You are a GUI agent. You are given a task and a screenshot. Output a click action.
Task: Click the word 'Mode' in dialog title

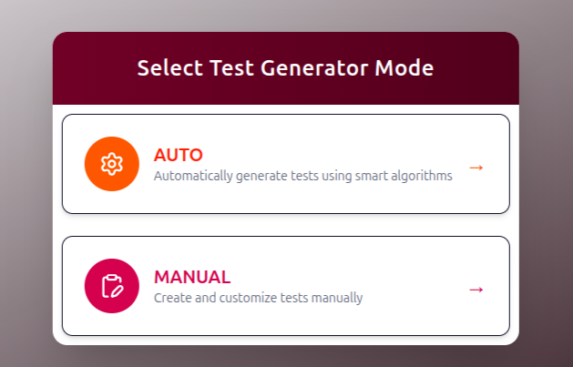coord(404,68)
